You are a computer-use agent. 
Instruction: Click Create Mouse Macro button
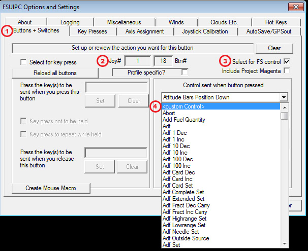point(51,188)
